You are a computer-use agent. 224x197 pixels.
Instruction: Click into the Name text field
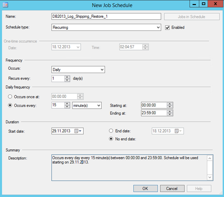click(106, 16)
